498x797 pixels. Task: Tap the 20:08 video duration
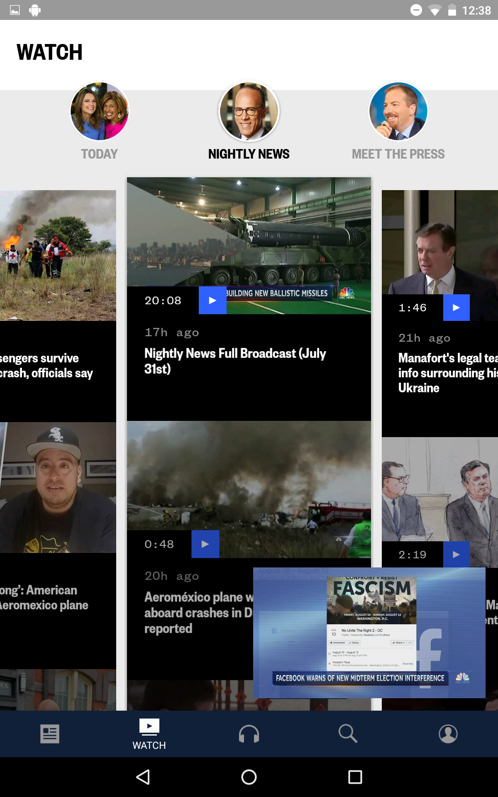click(163, 300)
